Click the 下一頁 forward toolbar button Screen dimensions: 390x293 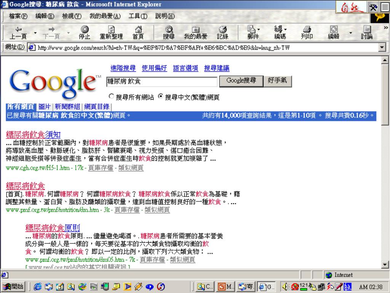click(51, 33)
